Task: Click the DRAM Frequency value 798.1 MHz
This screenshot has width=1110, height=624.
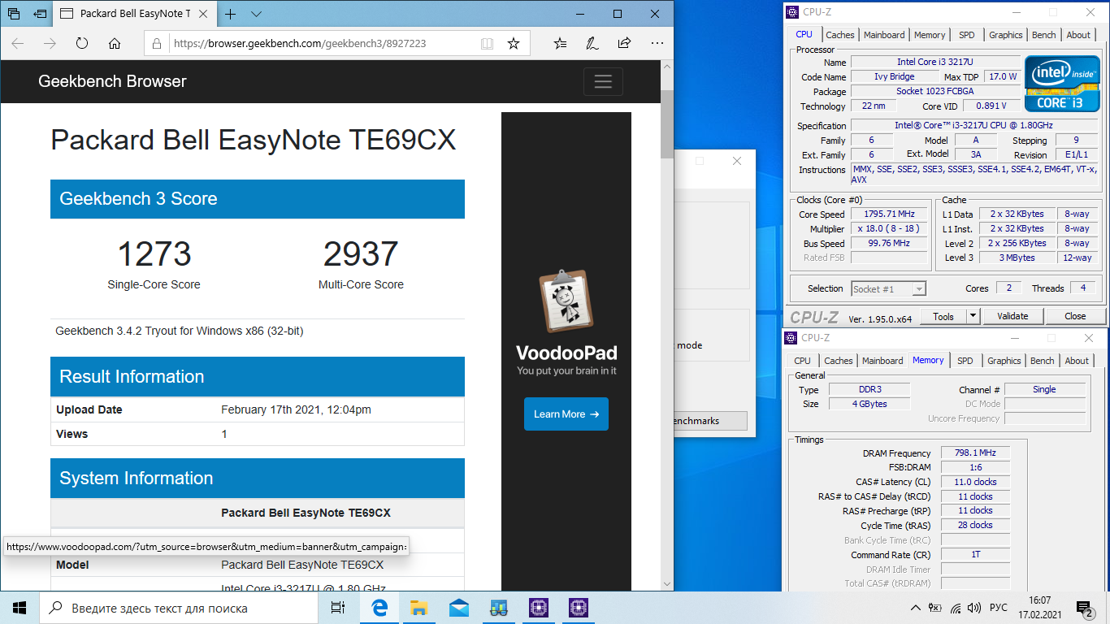Action: (975, 453)
